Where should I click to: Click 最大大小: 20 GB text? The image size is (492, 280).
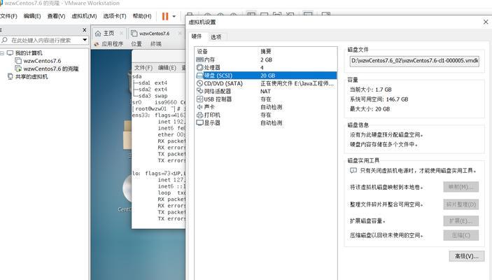click(370, 109)
